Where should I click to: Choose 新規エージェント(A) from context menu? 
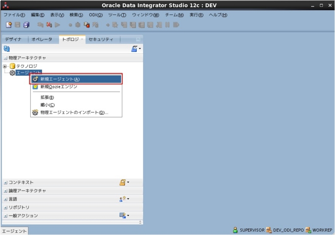pos(76,79)
